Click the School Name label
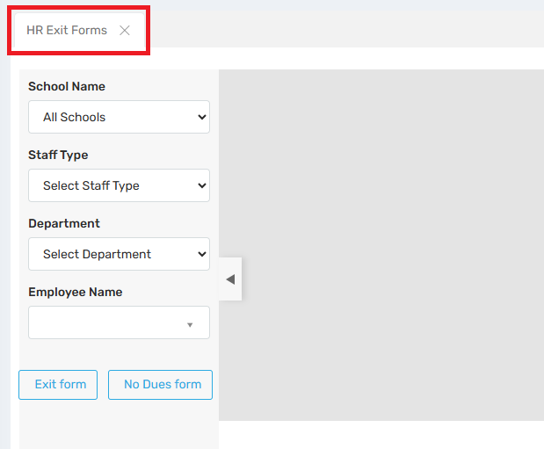The width and height of the screenshot is (544, 449). point(67,87)
